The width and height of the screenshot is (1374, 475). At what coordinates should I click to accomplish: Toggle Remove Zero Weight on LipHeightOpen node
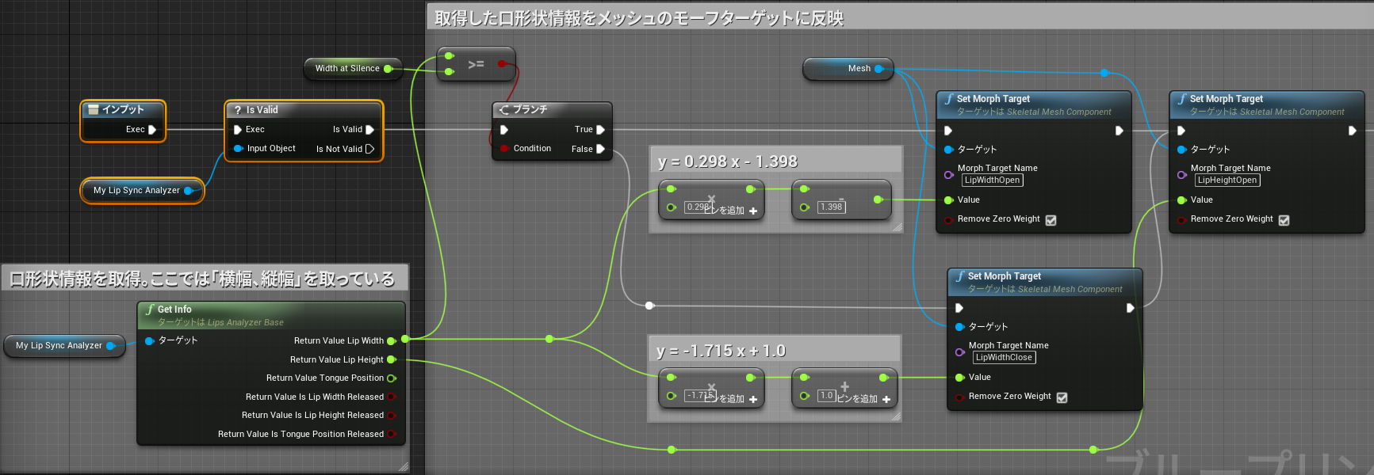(1284, 220)
